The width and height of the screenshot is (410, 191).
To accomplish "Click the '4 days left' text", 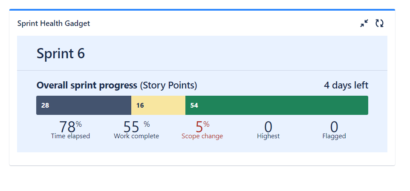I will [346, 86].
